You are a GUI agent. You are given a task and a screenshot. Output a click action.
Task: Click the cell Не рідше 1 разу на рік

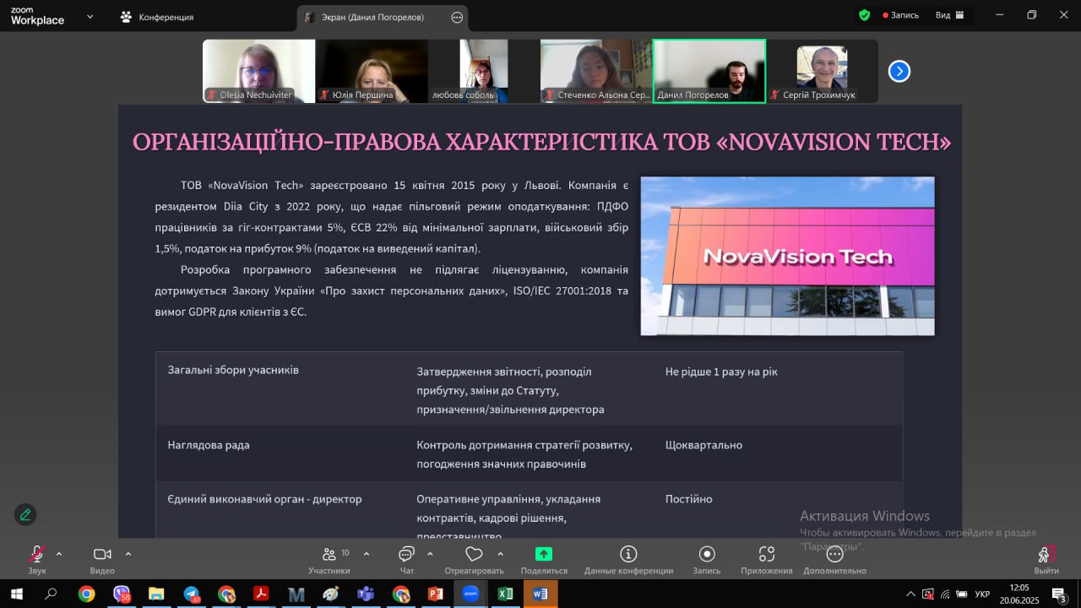(x=721, y=372)
